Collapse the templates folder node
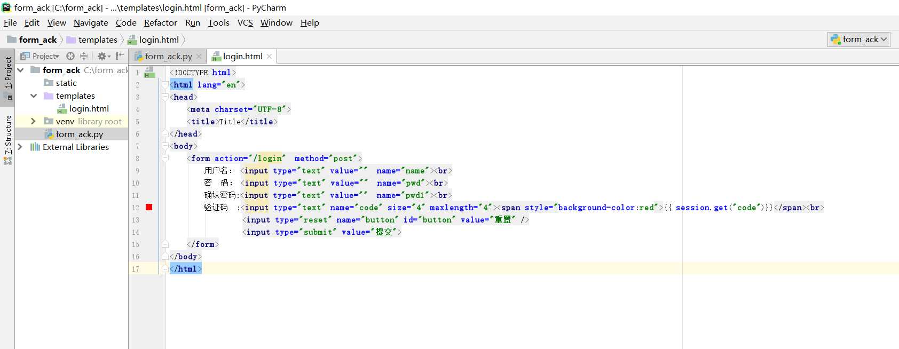Viewport: 899px width, 349px height. coord(33,96)
